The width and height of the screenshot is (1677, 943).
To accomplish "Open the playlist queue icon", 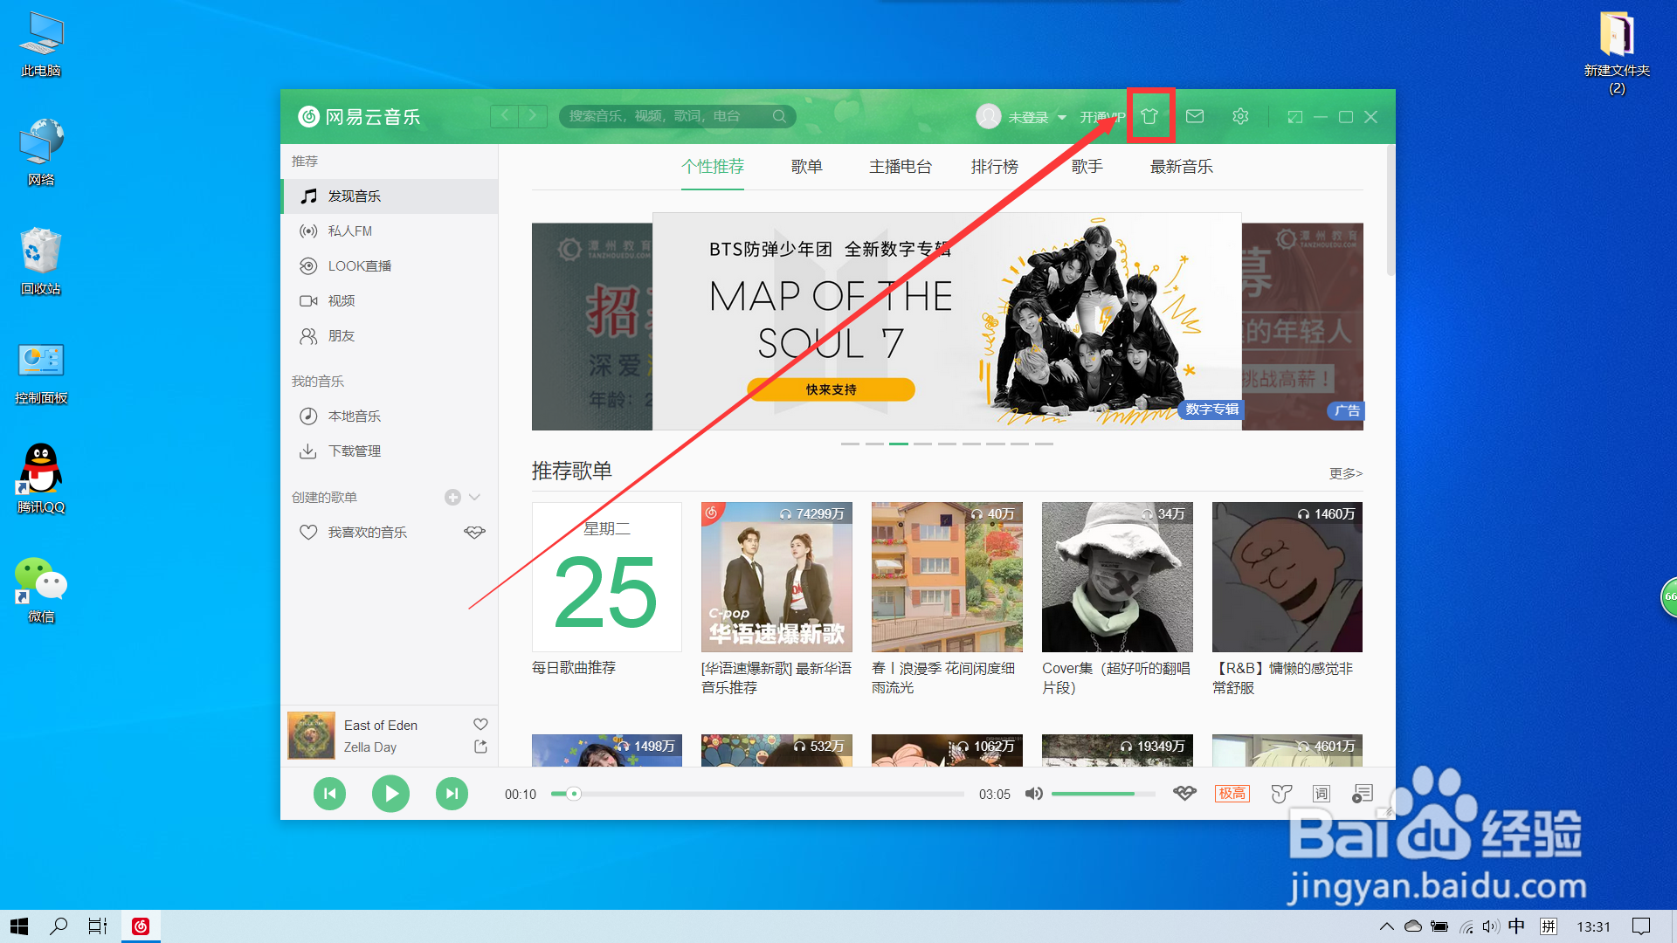I will coord(1362,794).
